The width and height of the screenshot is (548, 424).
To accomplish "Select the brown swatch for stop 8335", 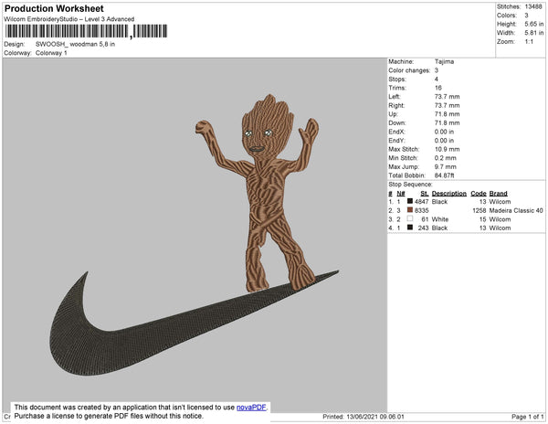I will (410, 210).
